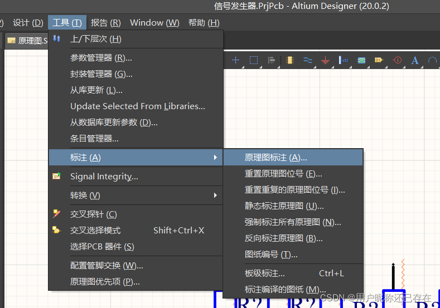Expand the 标注 (A) submenu arrow
This screenshot has width=440, height=308.
(215, 157)
